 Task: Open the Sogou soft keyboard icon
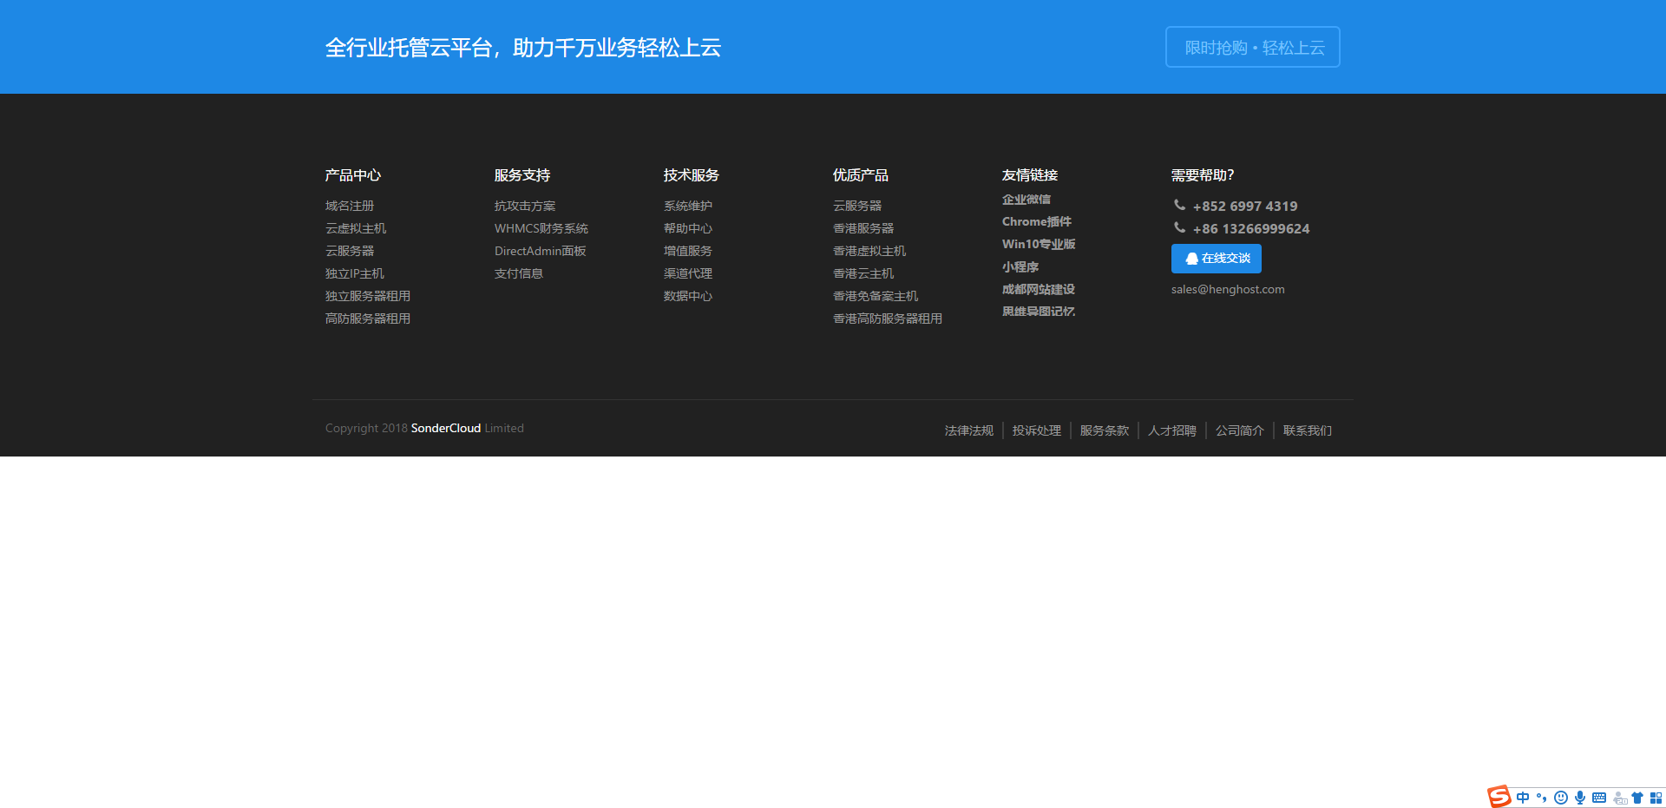tap(1599, 798)
